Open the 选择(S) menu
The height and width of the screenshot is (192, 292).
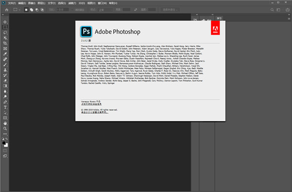[x=62, y=3]
